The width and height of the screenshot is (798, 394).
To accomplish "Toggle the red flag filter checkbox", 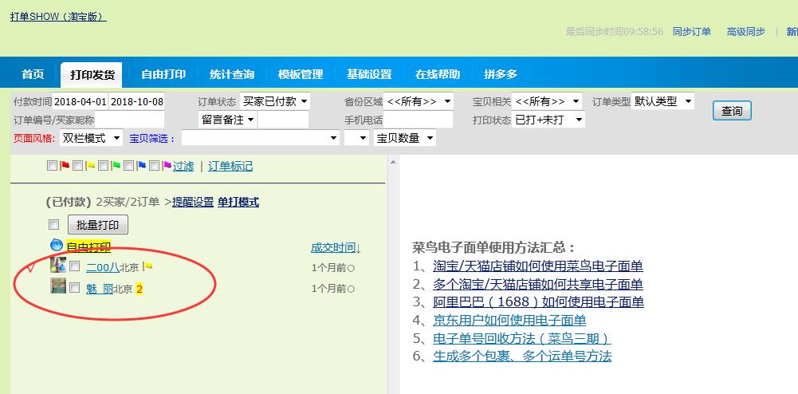I will [x=53, y=166].
